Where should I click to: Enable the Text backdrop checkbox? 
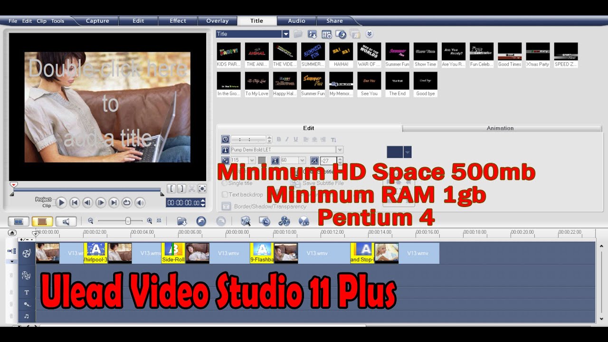225,195
